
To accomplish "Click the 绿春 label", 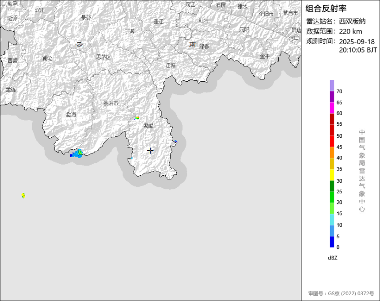I will point(204,46).
